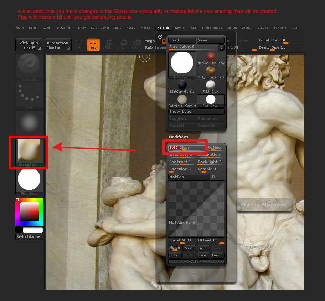Toggle the Zcut mode

243,41
